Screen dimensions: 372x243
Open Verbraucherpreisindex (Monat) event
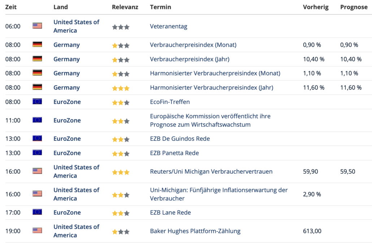coord(193,45)
